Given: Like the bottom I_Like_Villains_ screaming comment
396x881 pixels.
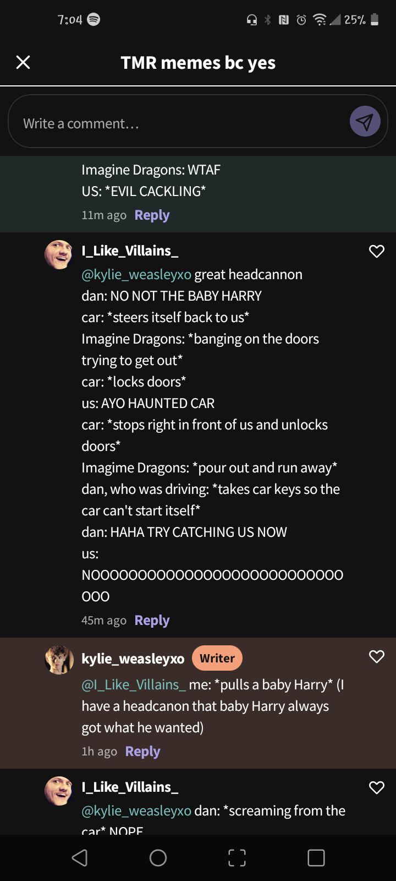Looking at the screenshot, I should pyautogui.click(x=377, y=788).
